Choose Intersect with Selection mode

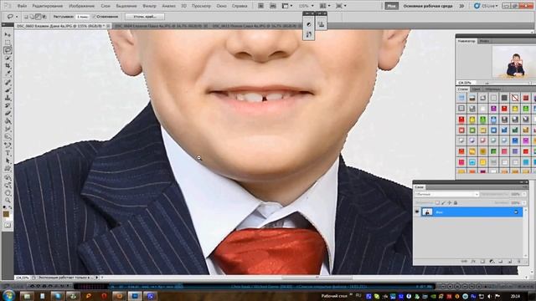(x=44, y=17)
